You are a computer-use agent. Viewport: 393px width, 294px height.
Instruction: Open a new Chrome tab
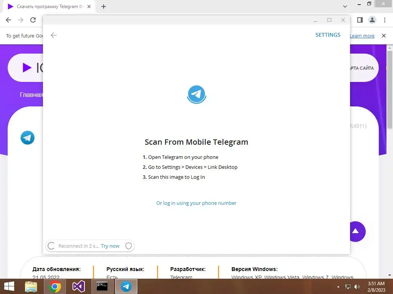pos(104,7)
